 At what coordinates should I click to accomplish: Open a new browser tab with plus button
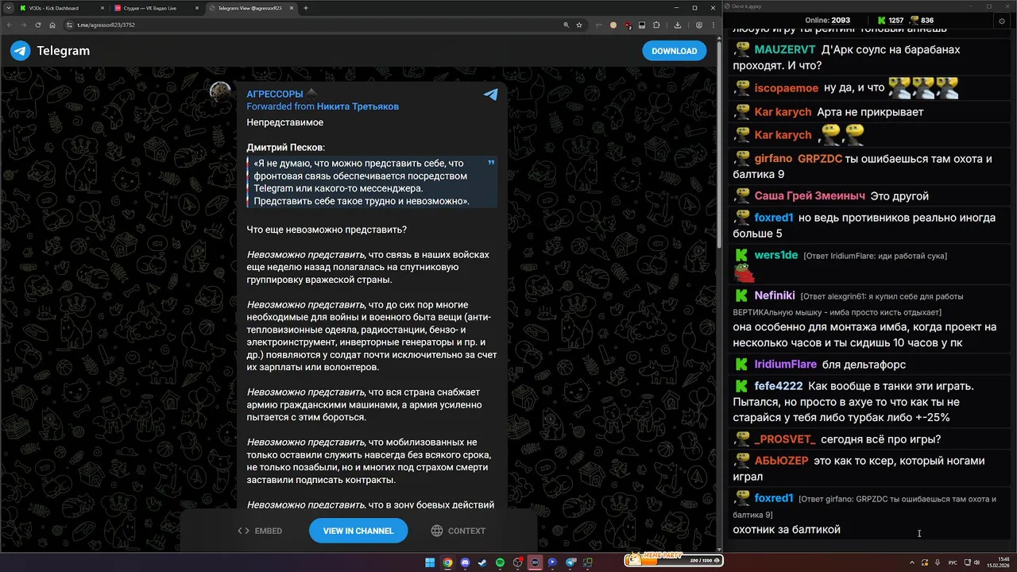306,8
